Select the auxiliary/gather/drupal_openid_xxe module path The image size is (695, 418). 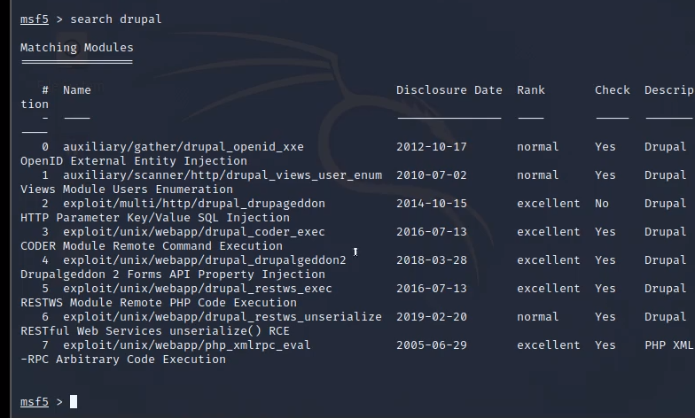pyautogui.click(x=184, y=147)
